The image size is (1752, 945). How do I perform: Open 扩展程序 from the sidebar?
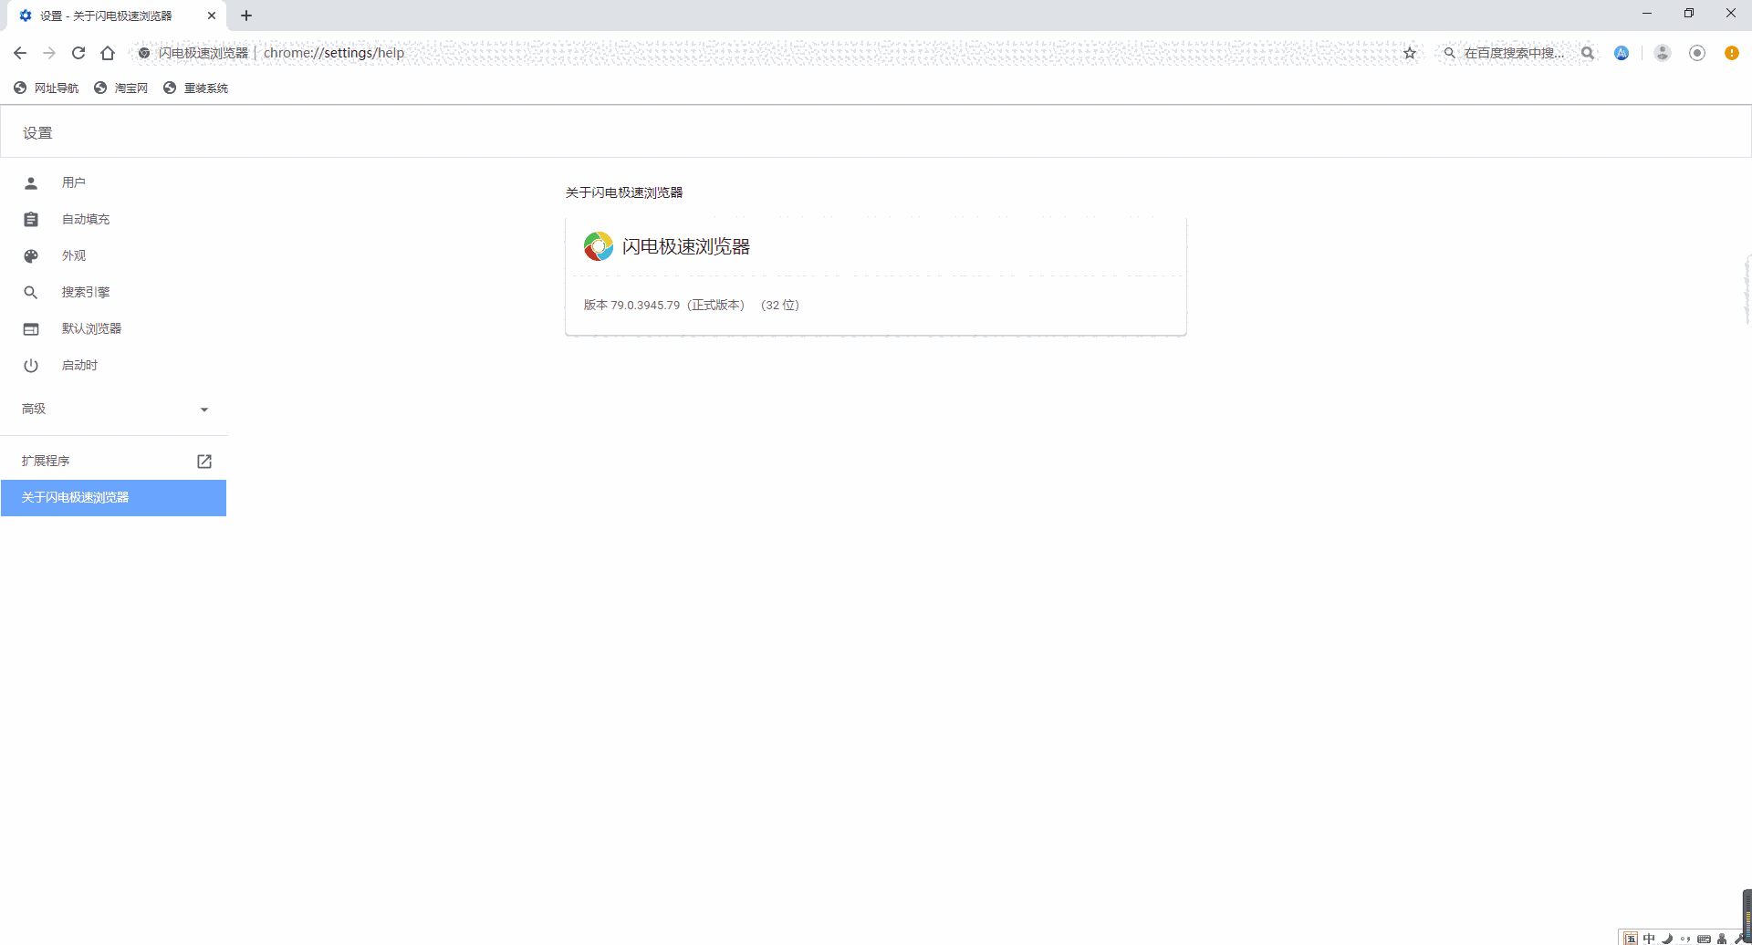pyautogui.click(x=47, y=461)
